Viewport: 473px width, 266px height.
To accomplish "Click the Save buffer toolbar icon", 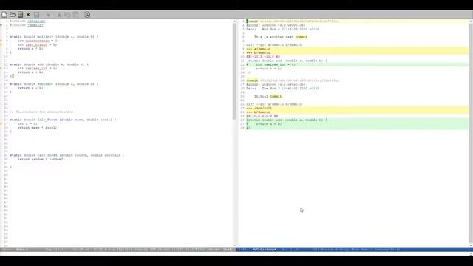I will pos(36,15).
